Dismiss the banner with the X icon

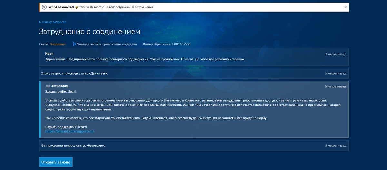[346, 7]
